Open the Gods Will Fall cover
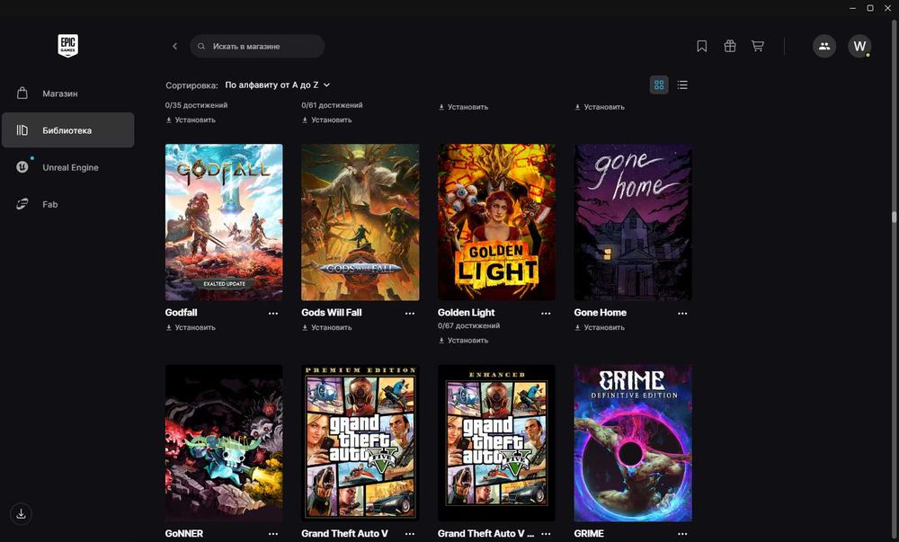This screenshot has height=542, width=899. [360, 222]
